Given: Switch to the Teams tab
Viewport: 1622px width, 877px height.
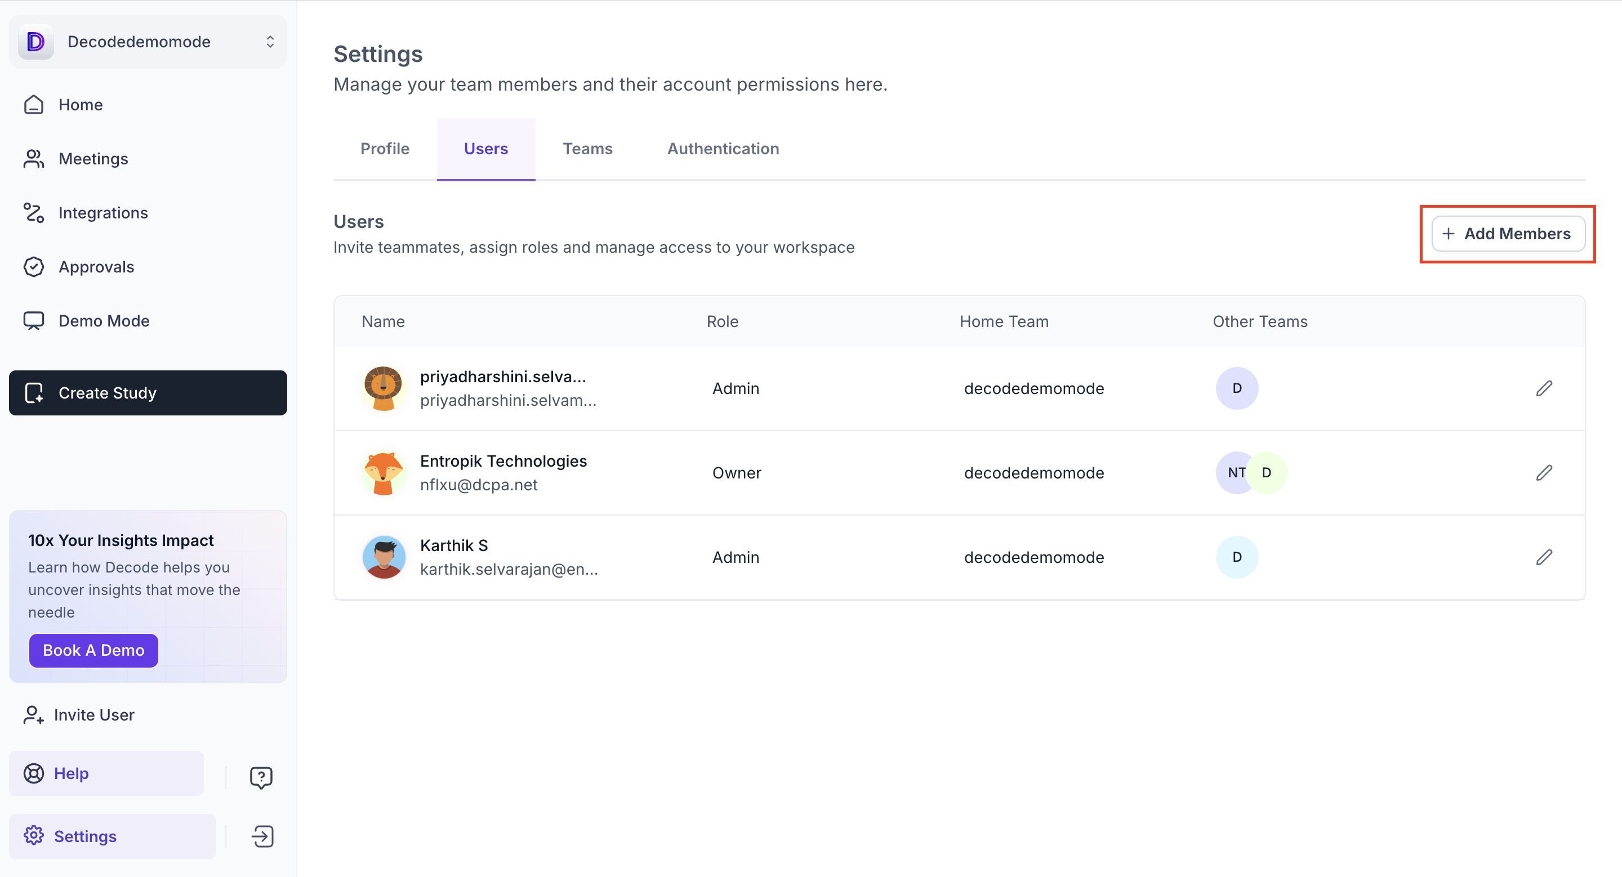Looking at the screenshot, I should pos(587,149).
